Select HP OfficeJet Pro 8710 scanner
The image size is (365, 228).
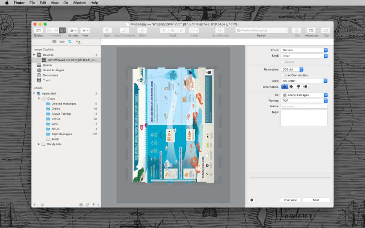(66, 60)
